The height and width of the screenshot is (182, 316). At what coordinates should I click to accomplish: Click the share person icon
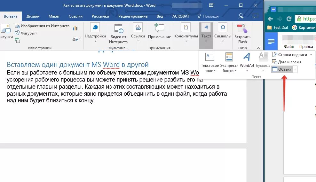pyautogui.click(x=241, y=16)
